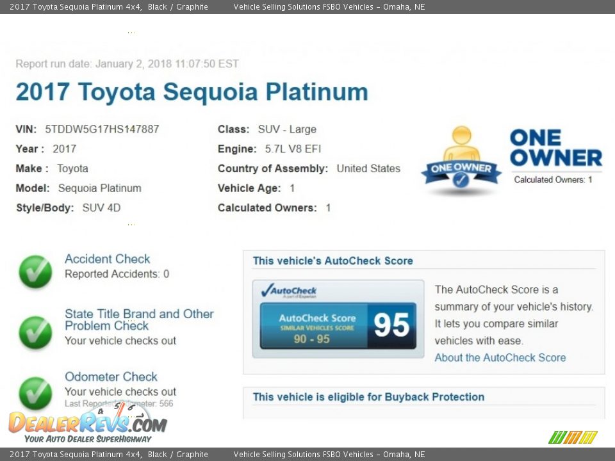Click the striped color bars logo

pos(573,437)
